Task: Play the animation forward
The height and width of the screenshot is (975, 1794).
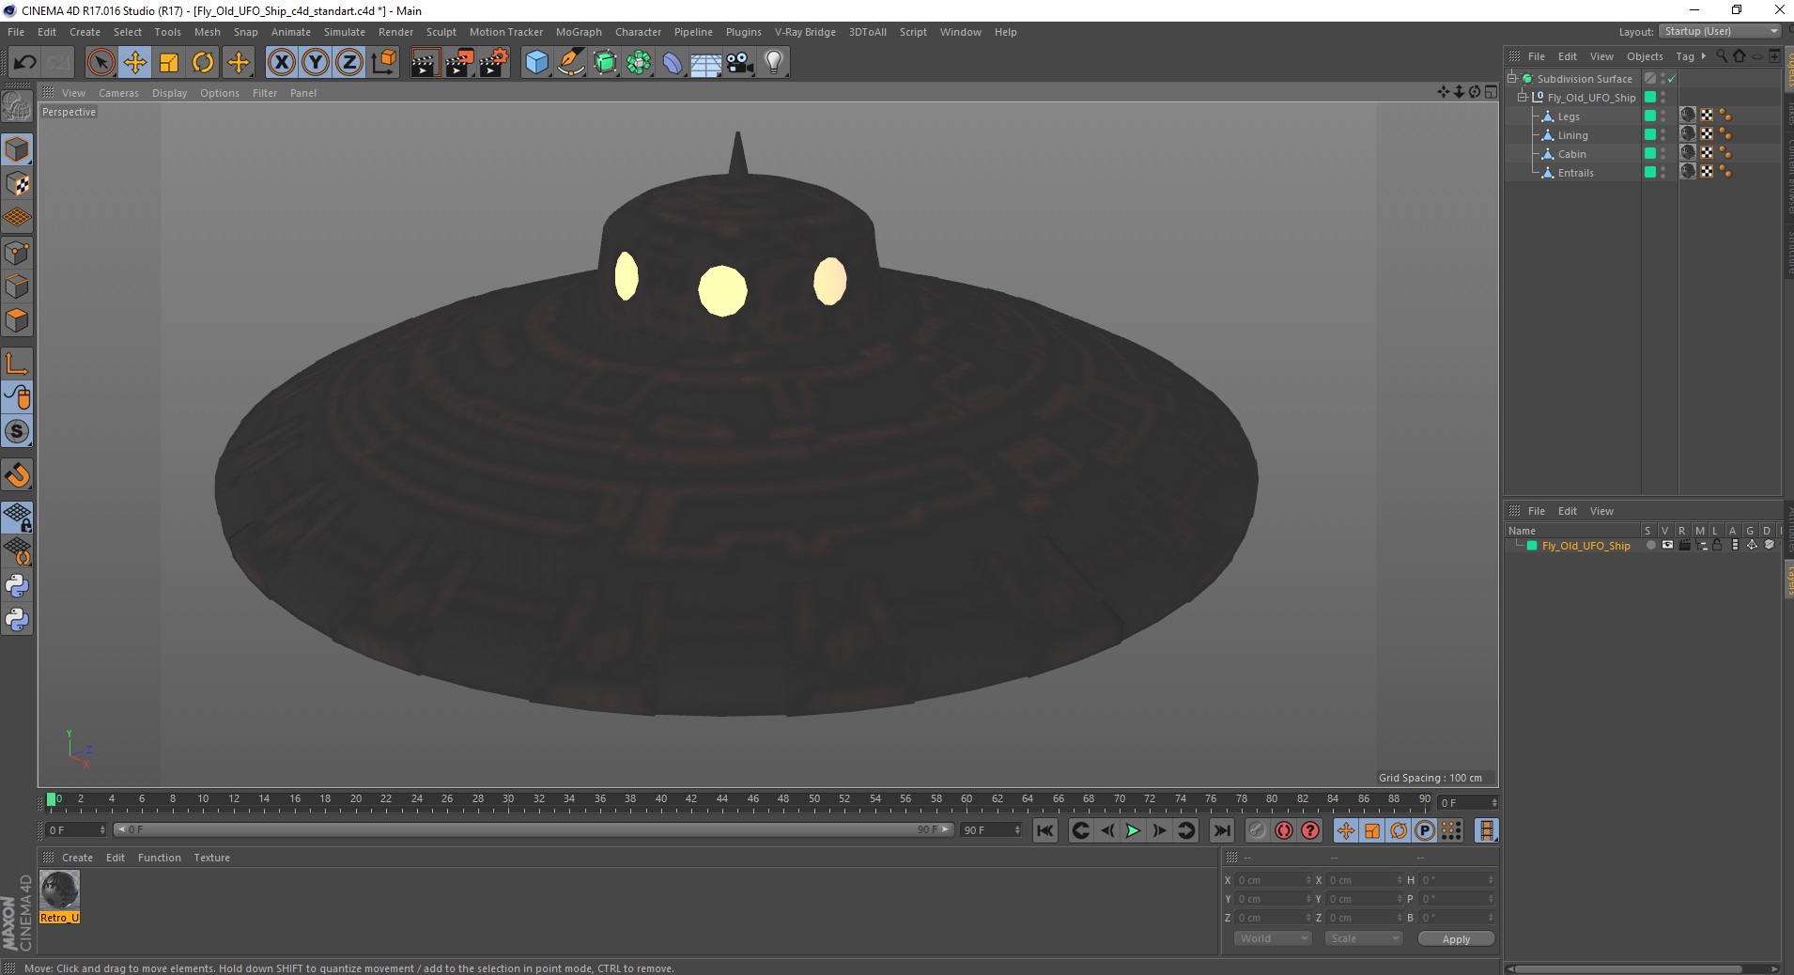Action: 1133,830
